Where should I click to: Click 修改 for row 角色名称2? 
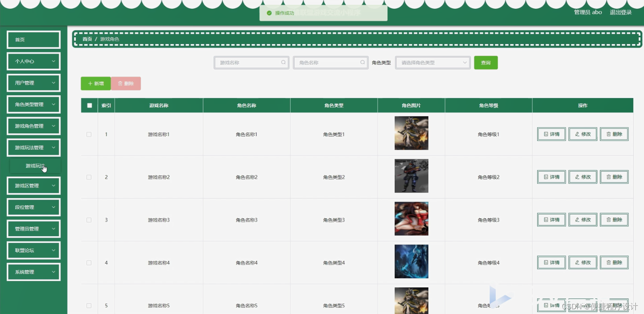[583, 177]
